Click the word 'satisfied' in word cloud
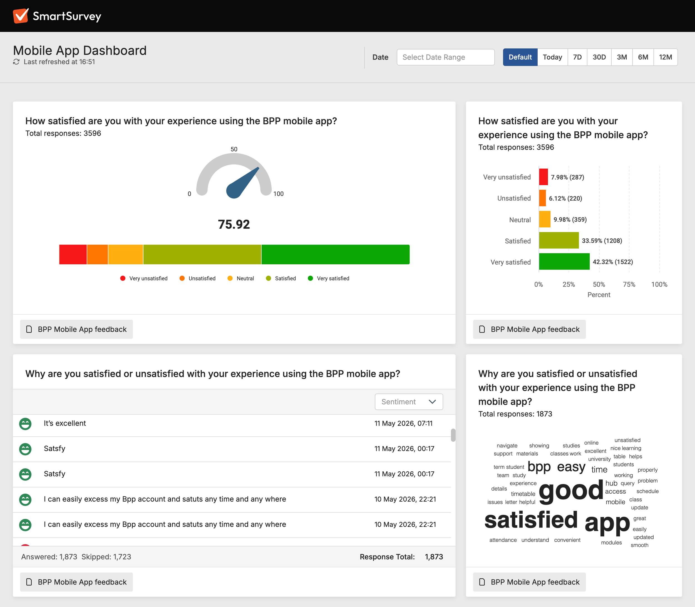 [x=531, y=520]
